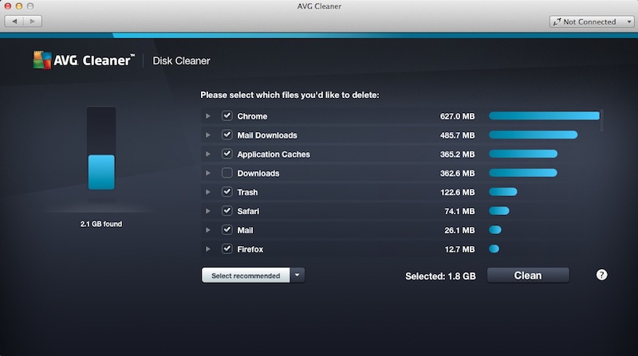
Task: Click the Chrome label
Action: point(252,116)
